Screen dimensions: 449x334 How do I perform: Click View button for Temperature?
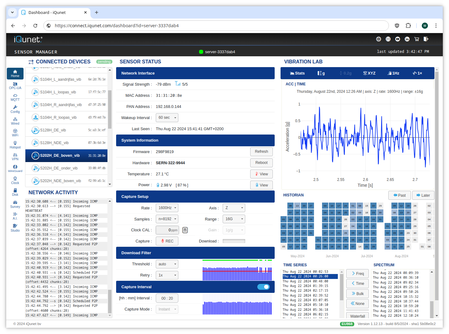click(261, 174)
